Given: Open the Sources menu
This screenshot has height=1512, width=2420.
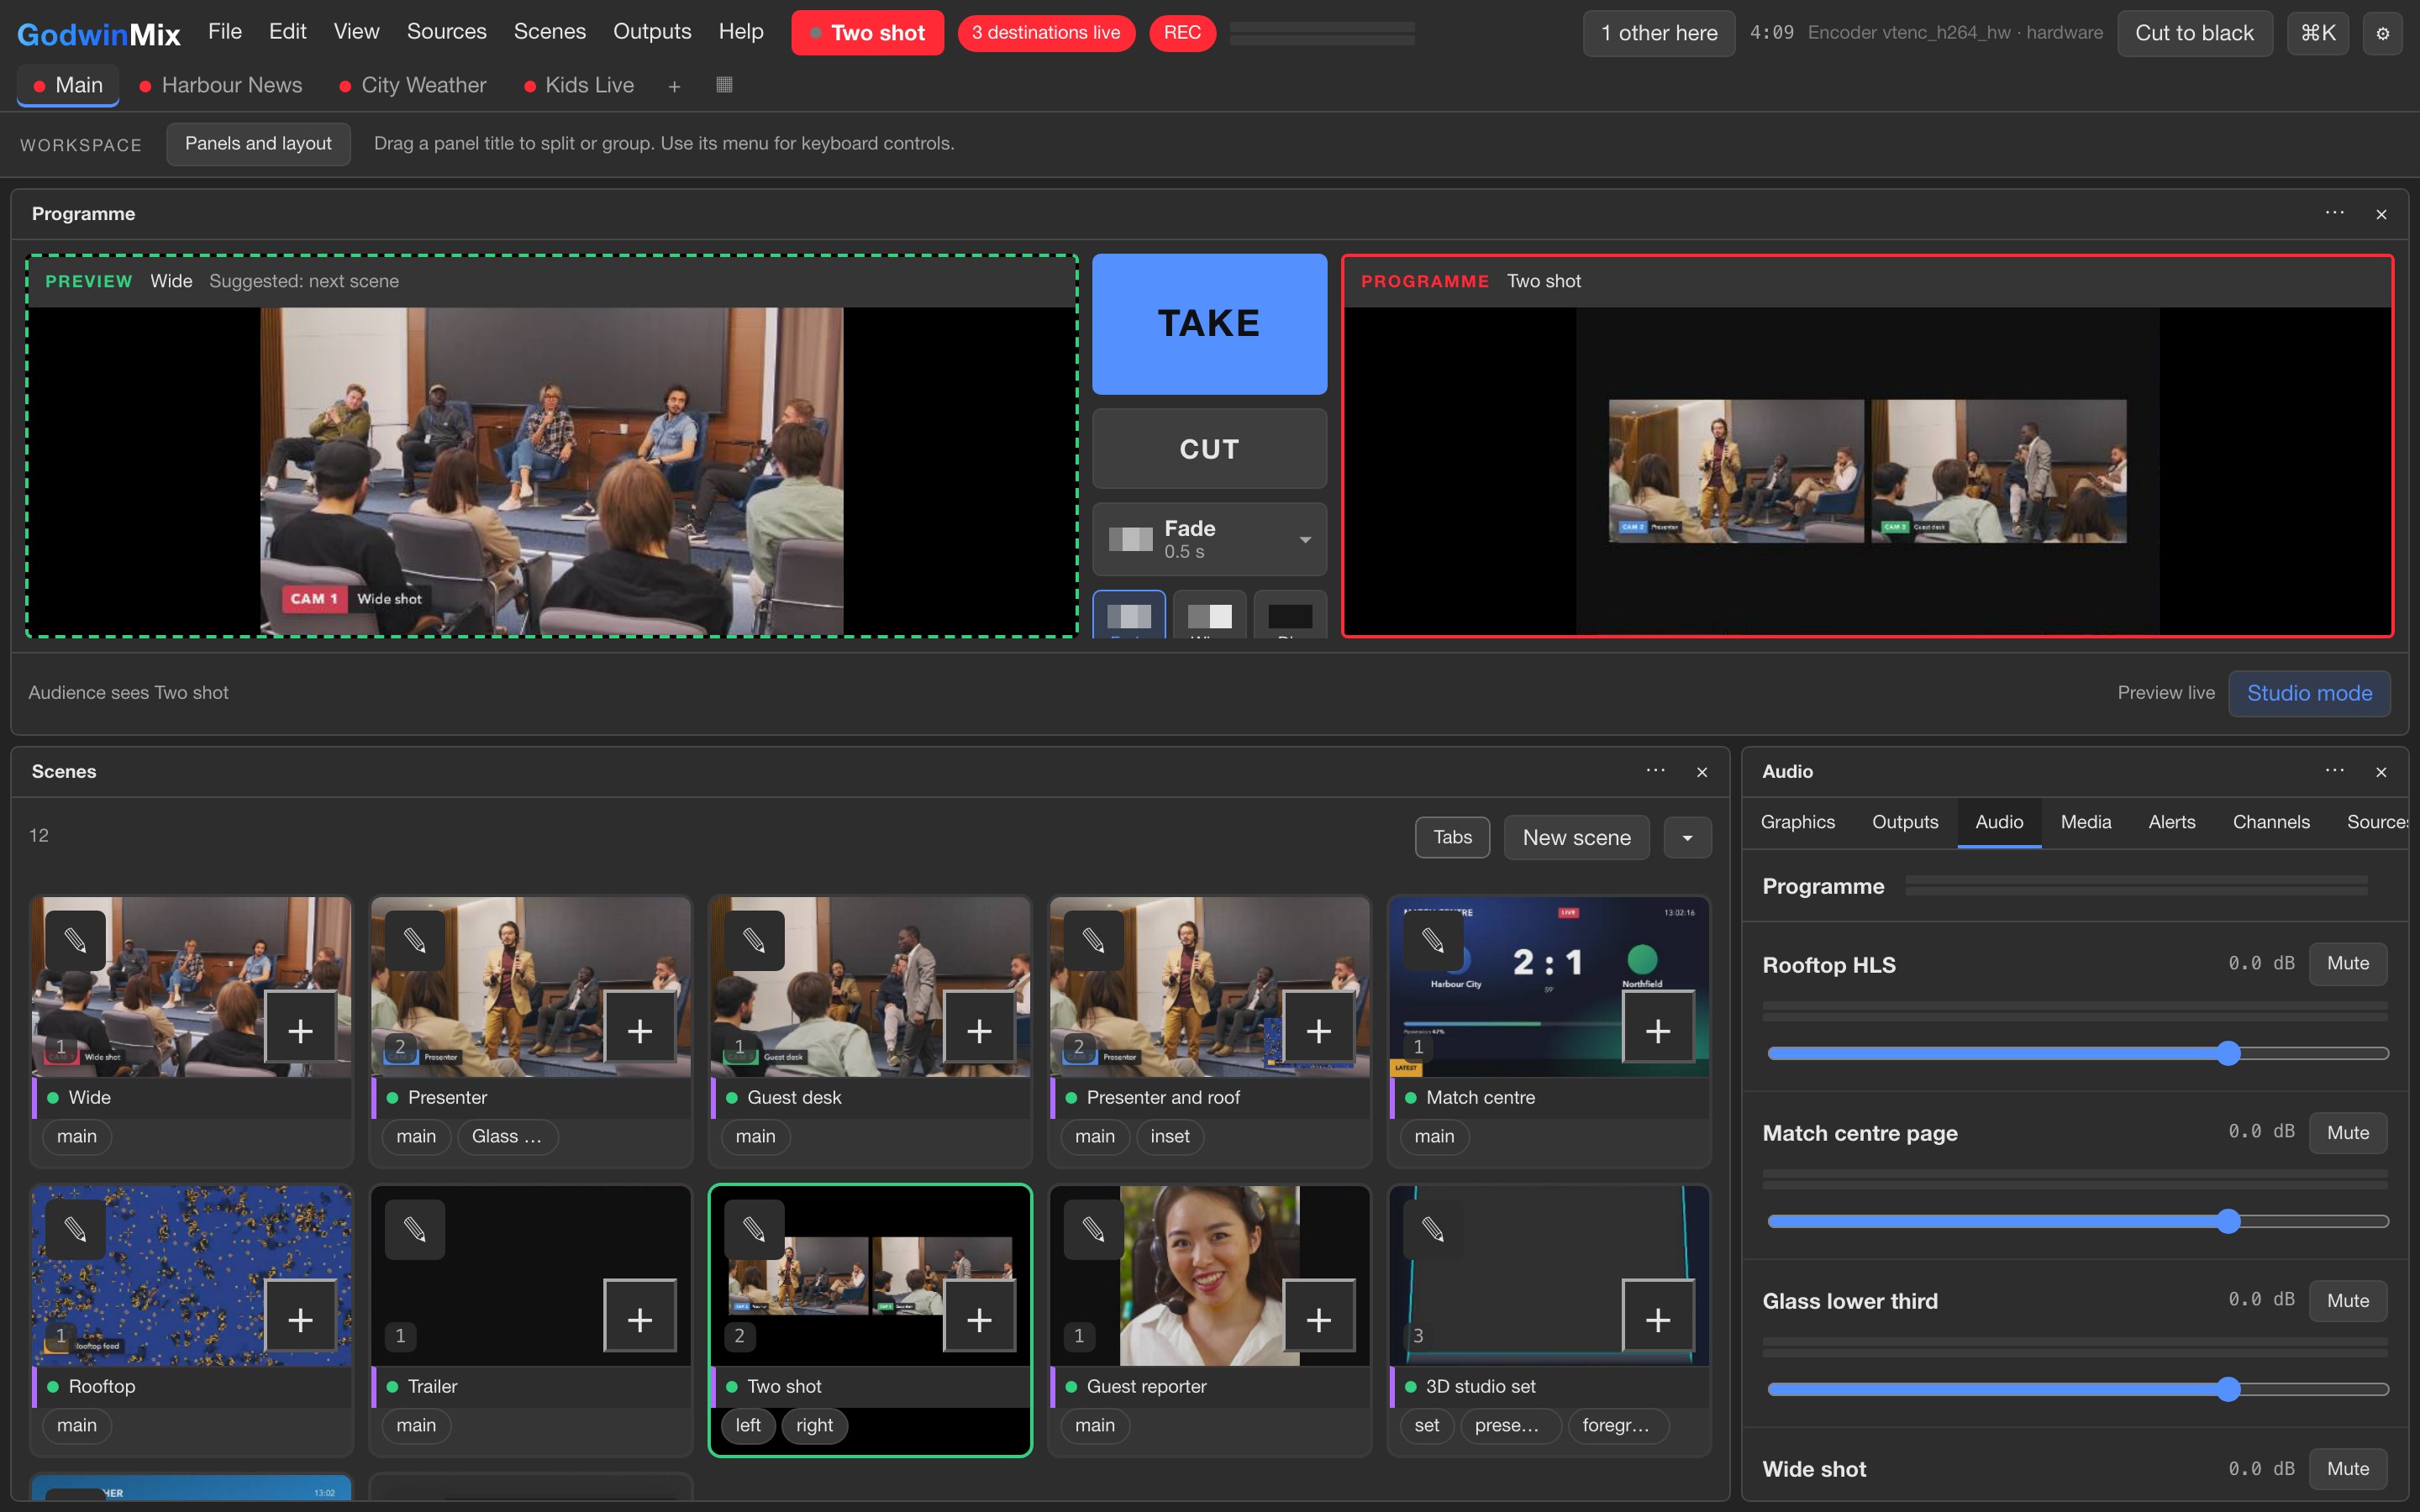Looking at the screenshot, I should pyautogui.click(x=446, y=31).
